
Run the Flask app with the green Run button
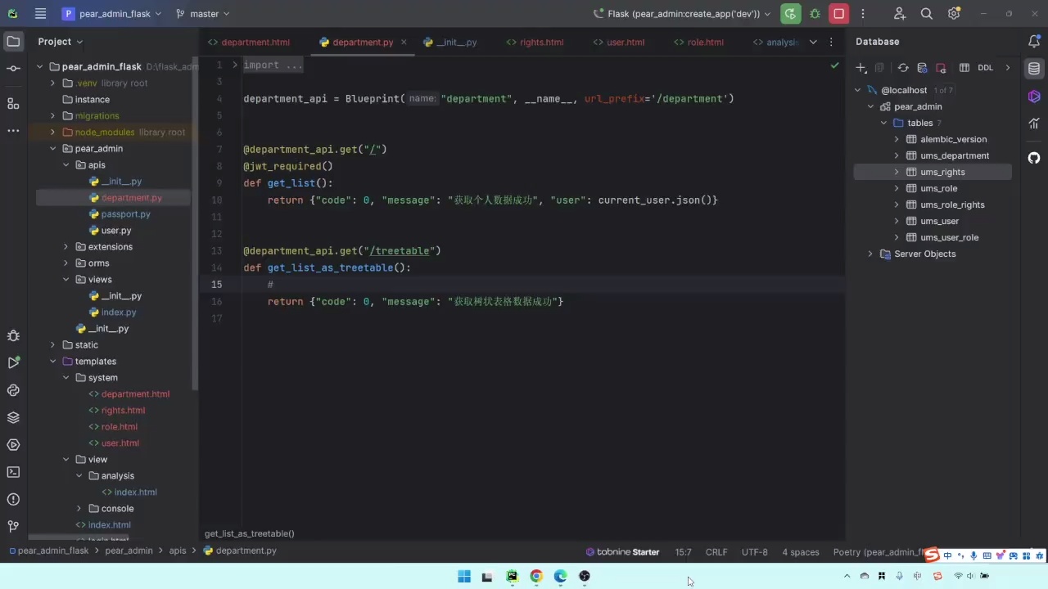(x=789, y=14)
